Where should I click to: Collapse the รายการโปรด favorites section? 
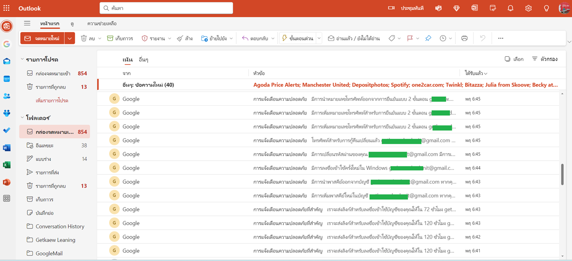[22, 59]
